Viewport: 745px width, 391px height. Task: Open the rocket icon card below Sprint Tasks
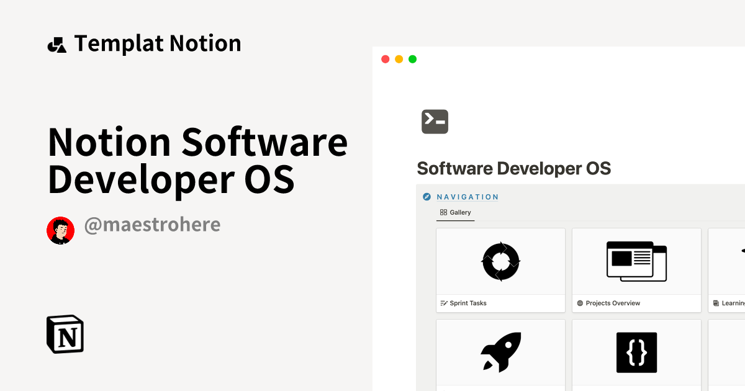[x=500, y=352]
